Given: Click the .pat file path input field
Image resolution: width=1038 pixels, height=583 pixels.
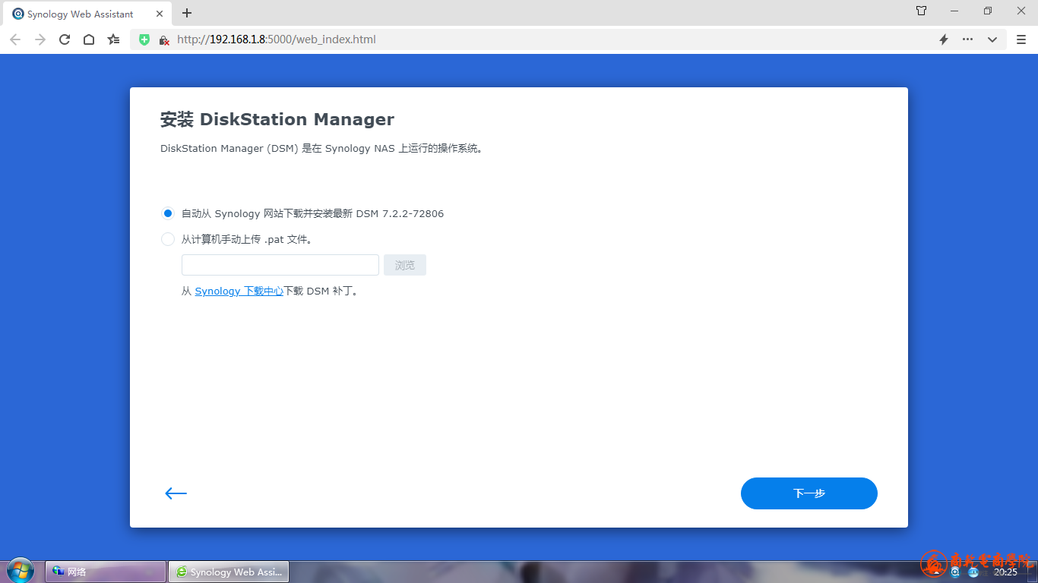Looking at the screenshot, I should tap(280, 265).
